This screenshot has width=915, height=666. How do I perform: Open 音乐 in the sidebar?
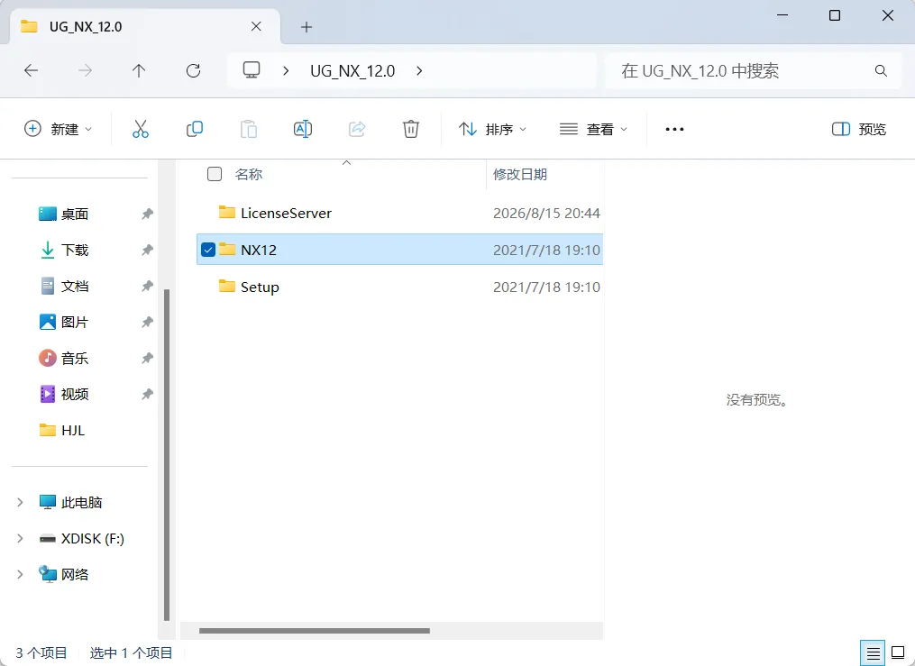tap(75, 358)
